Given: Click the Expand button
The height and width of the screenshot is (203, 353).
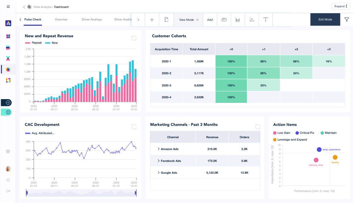Looking at the screenshot, I should click(x=341, y=6).
